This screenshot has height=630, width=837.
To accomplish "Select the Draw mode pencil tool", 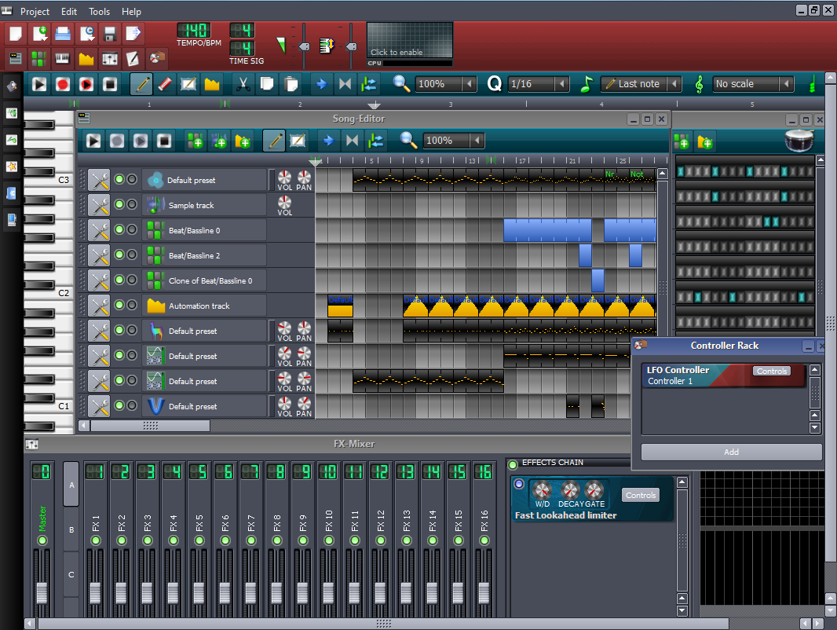I will (141, 84).
